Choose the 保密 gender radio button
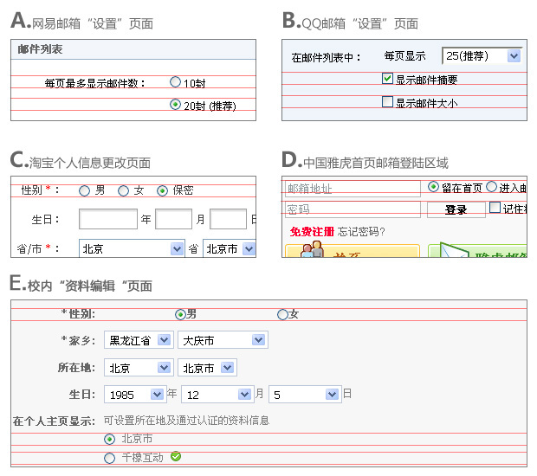The height and width of the screenshot is (476, 537). (x=162, y=190)
